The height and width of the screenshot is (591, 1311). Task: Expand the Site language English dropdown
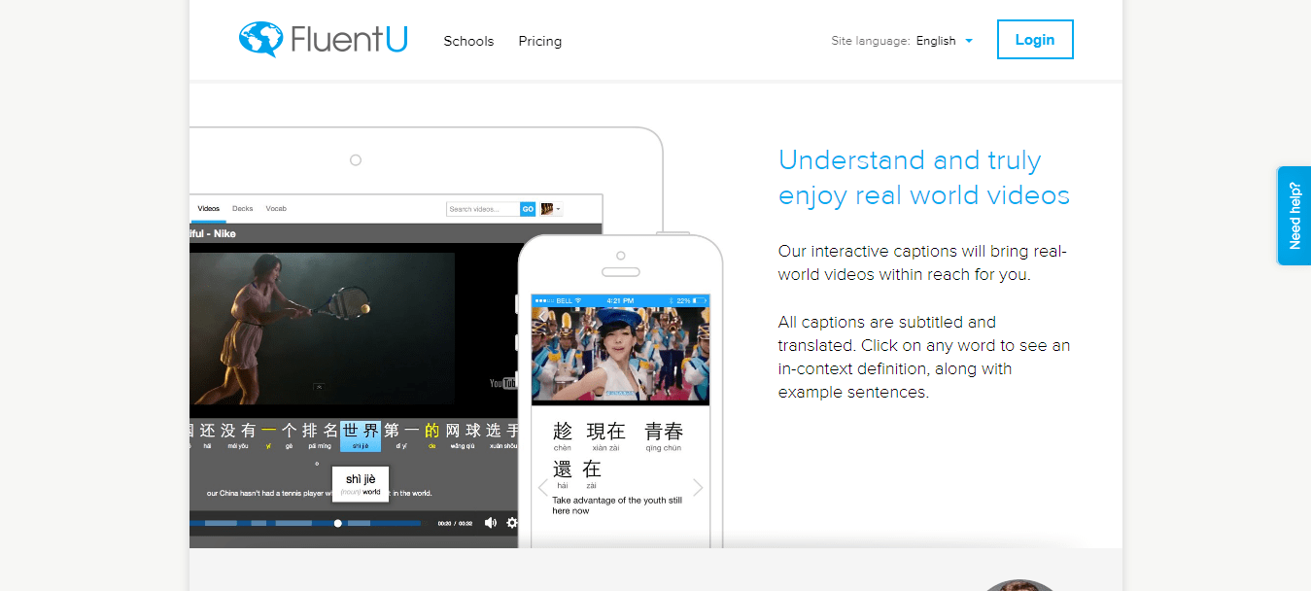point(944,41)
